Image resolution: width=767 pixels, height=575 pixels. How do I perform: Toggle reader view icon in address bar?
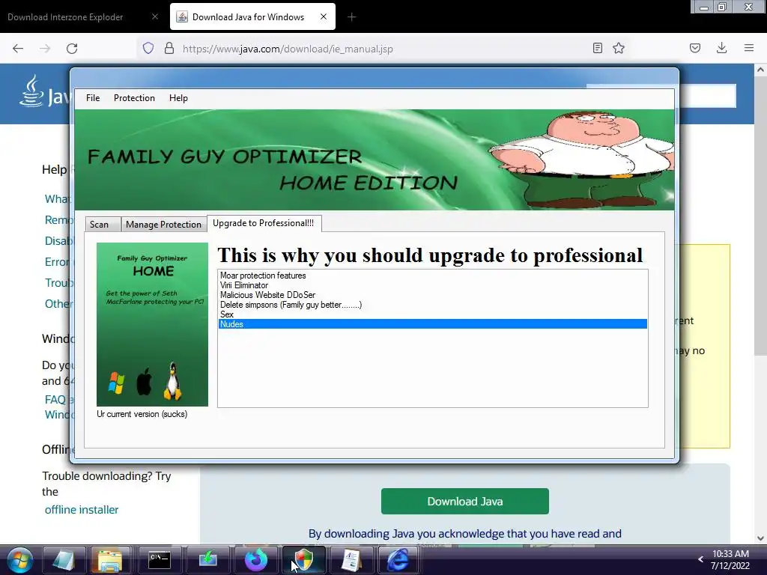tap(597, 48)
